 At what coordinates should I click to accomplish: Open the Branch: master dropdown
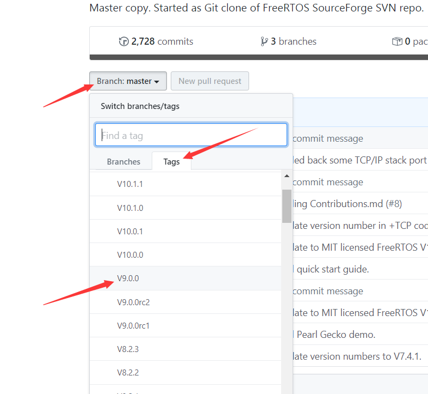tap(128, 81)
